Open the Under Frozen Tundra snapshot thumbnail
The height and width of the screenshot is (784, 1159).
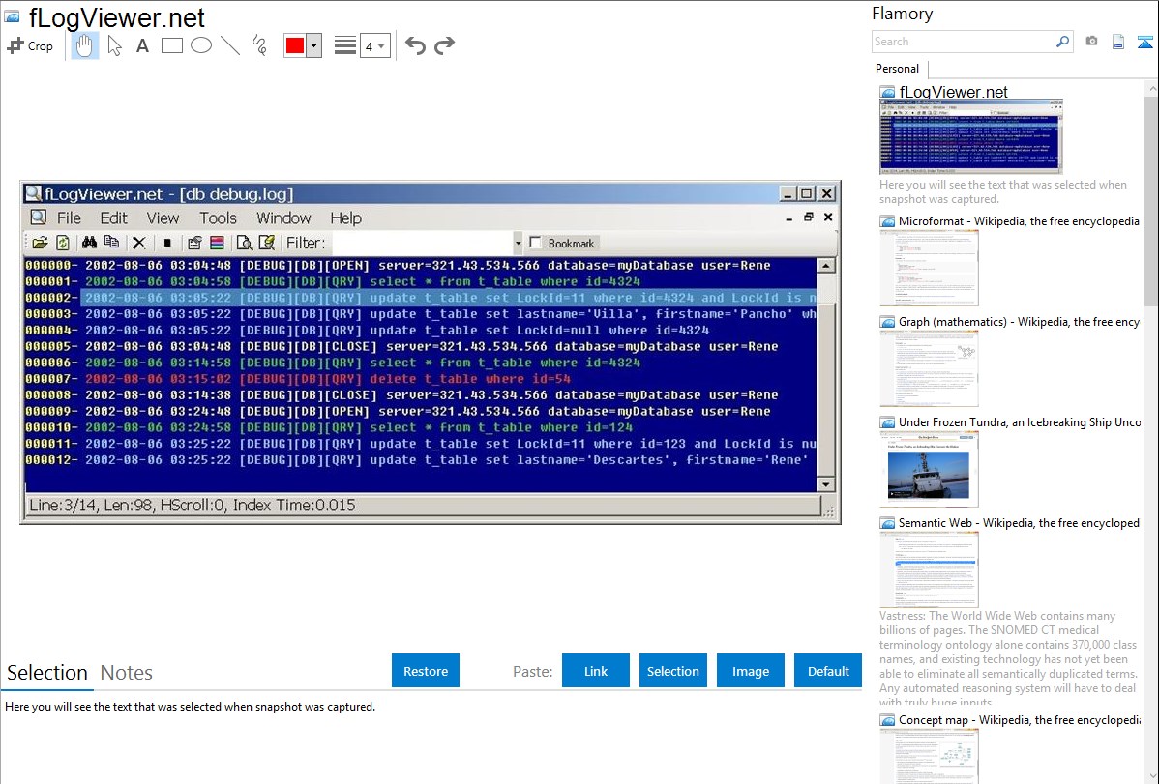[x=929, y=469]
